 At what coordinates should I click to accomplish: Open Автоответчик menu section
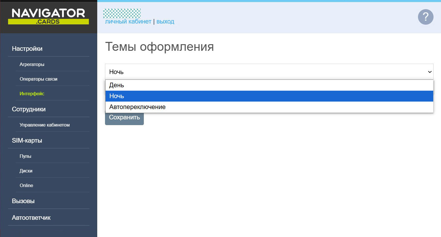pos(31,218)
